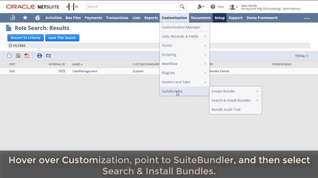This screenshot has height=178, width=318.
Task: Expand the Scripting submenu
Action: [184, 55]
